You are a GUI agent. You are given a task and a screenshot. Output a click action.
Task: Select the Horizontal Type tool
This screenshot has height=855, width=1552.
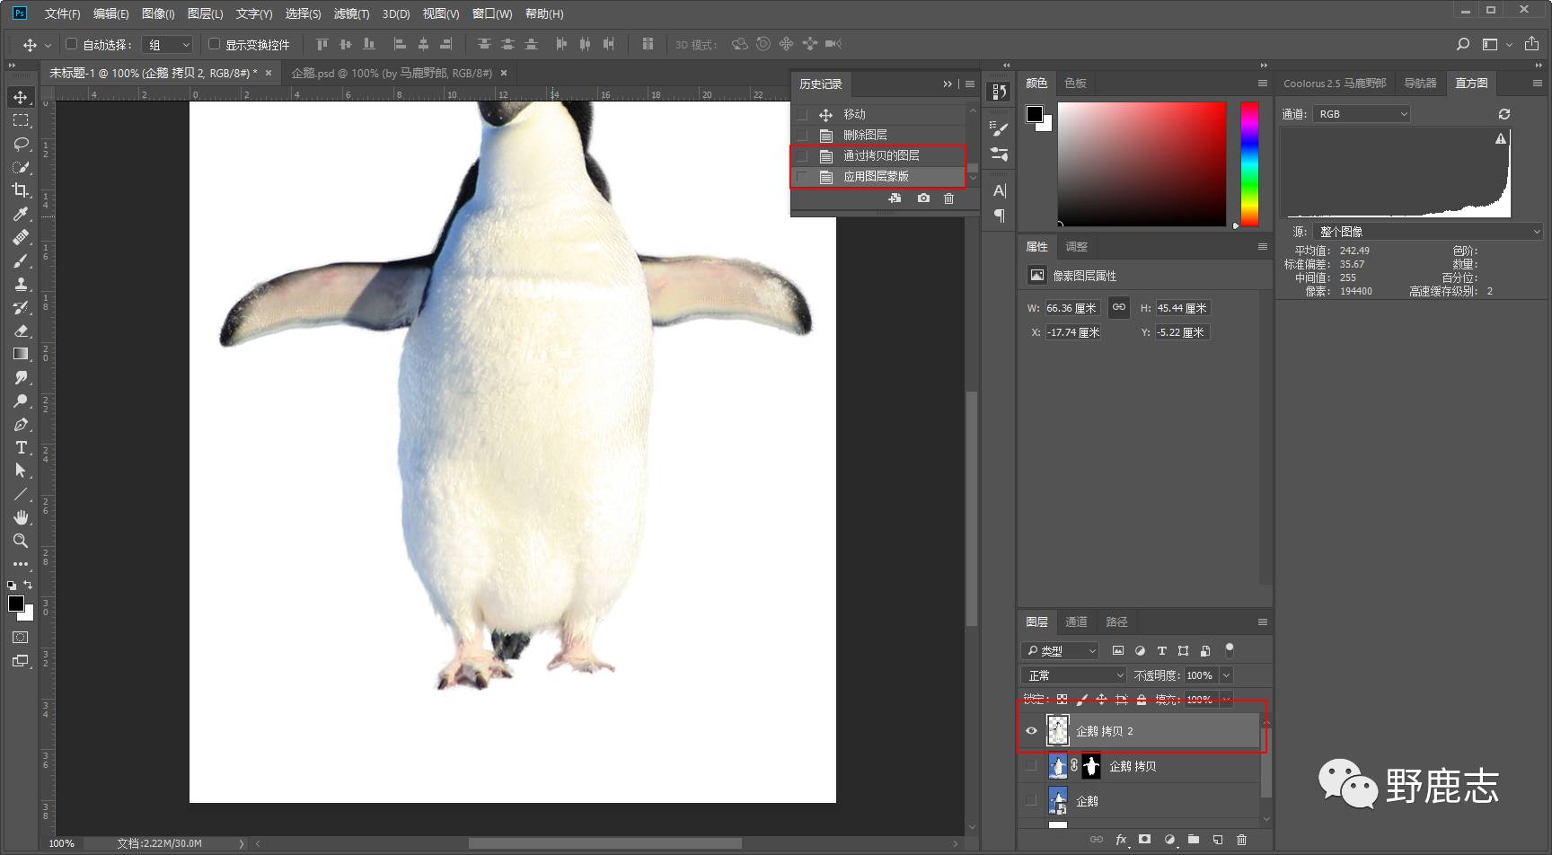(x=21, y=447)
